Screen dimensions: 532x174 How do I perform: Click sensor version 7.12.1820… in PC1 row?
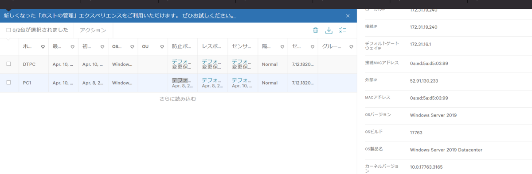pyautogui.click(x=303, y=83)
